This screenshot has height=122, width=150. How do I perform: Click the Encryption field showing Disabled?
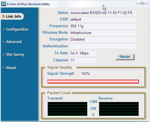pos(103,39)
